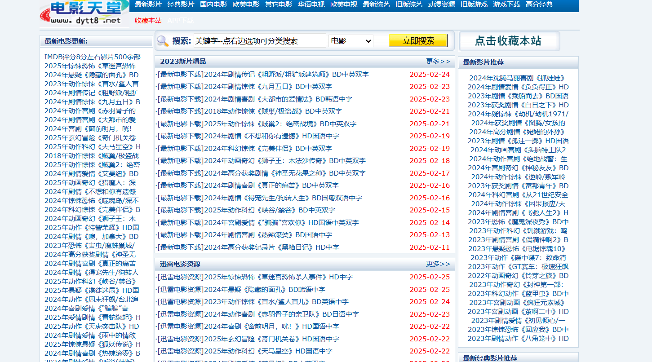Open 最新综艺 menu item
Viewport: 652px width, 362px height.
coord(376,4)
